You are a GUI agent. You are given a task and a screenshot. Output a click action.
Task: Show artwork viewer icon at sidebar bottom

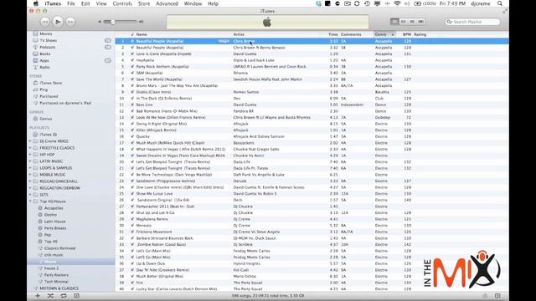pos(76,295)
